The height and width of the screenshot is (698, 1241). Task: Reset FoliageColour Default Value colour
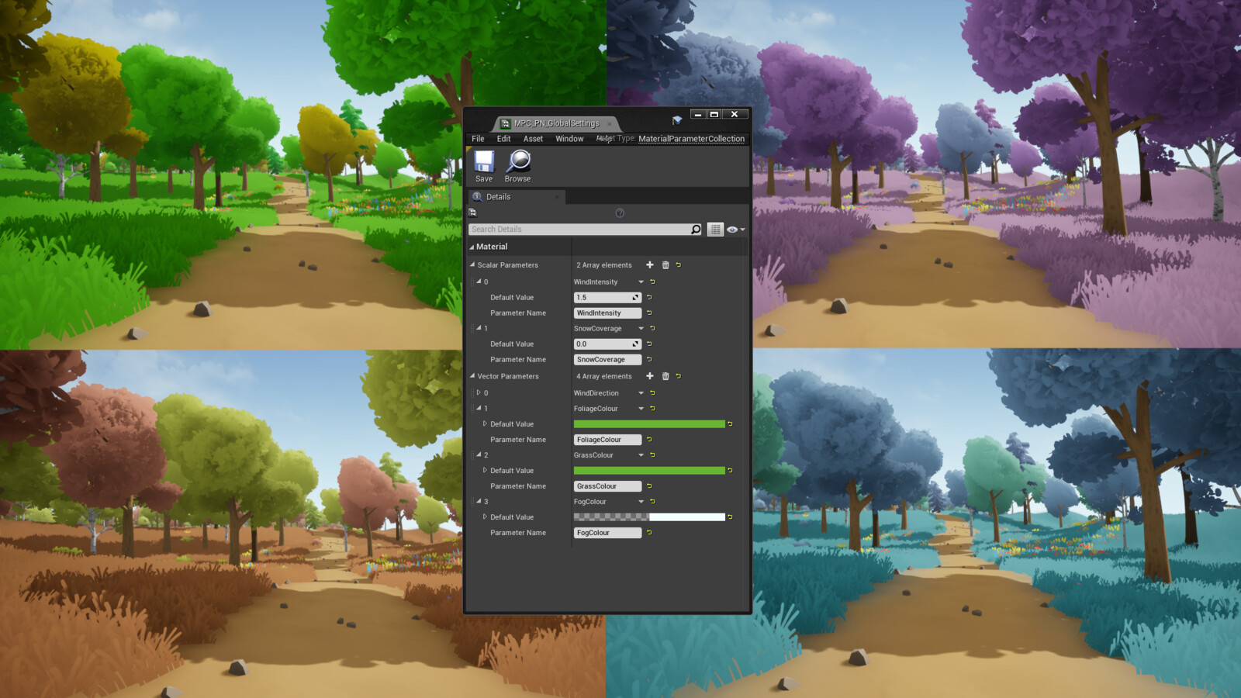click(x=730, y=424)
